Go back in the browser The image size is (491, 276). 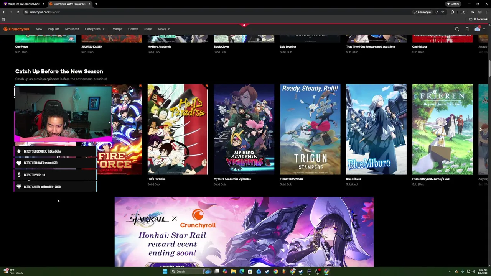click(x=4, y=12)
